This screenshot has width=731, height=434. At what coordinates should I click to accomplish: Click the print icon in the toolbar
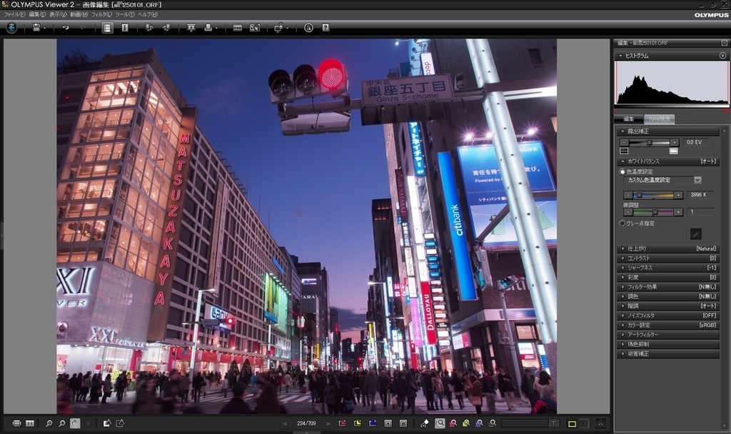pos(208,28)
